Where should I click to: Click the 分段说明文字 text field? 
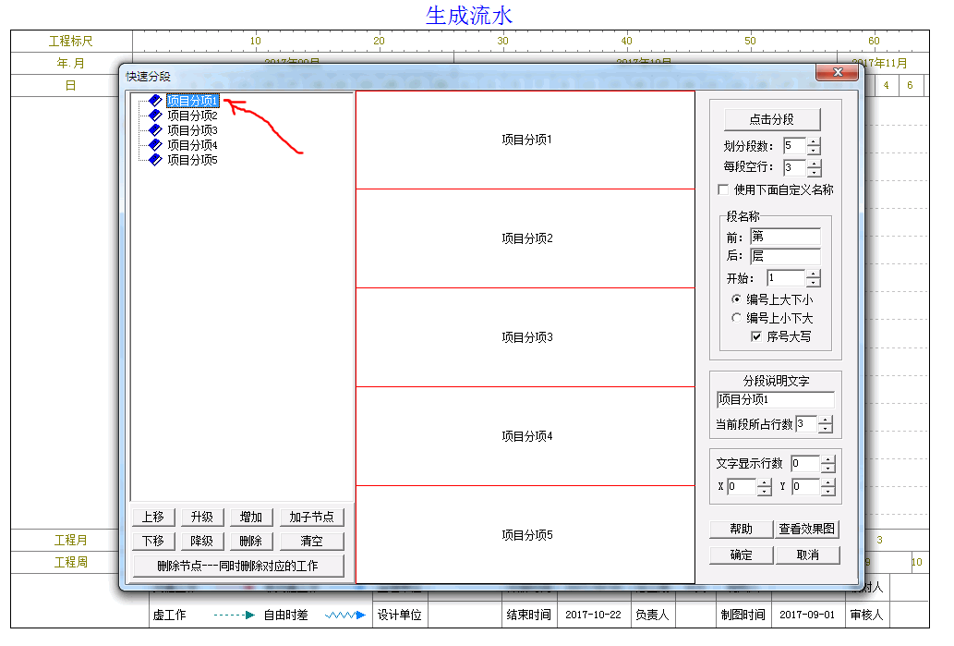pos(775,400)
